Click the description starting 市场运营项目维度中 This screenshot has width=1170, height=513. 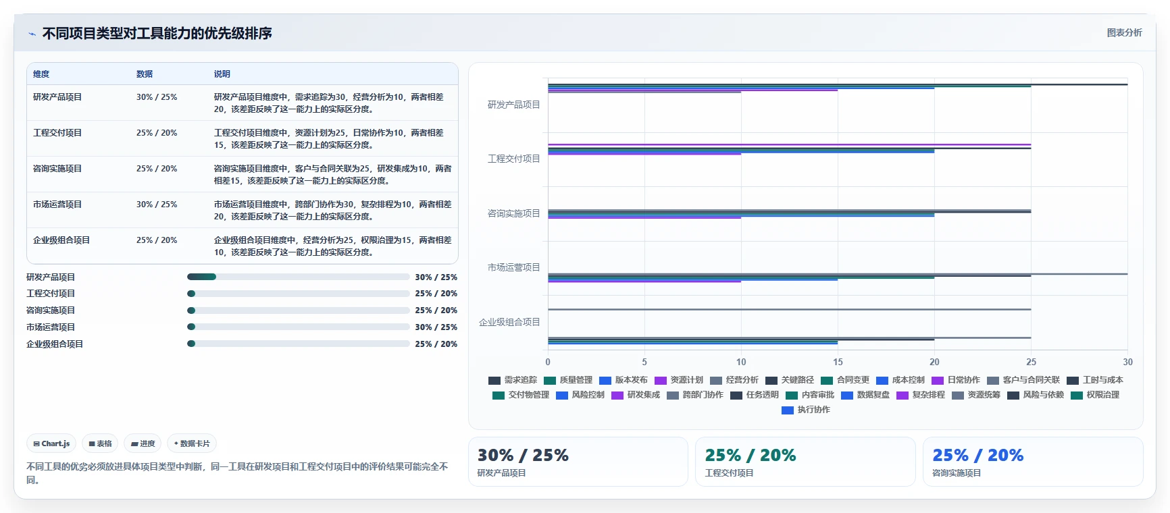click(x=333, y=211)
